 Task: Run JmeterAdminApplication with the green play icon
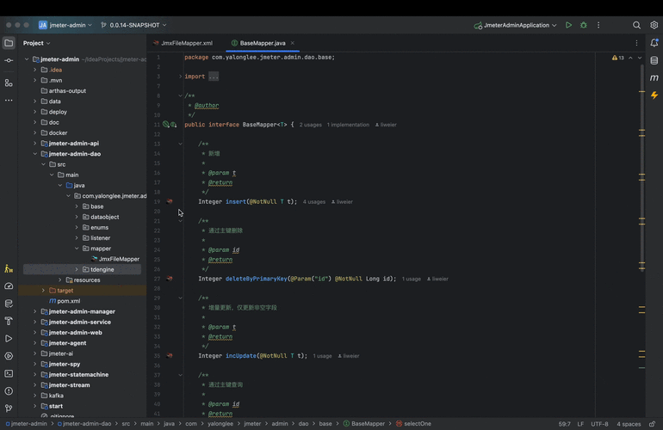[x=568, y=25]
